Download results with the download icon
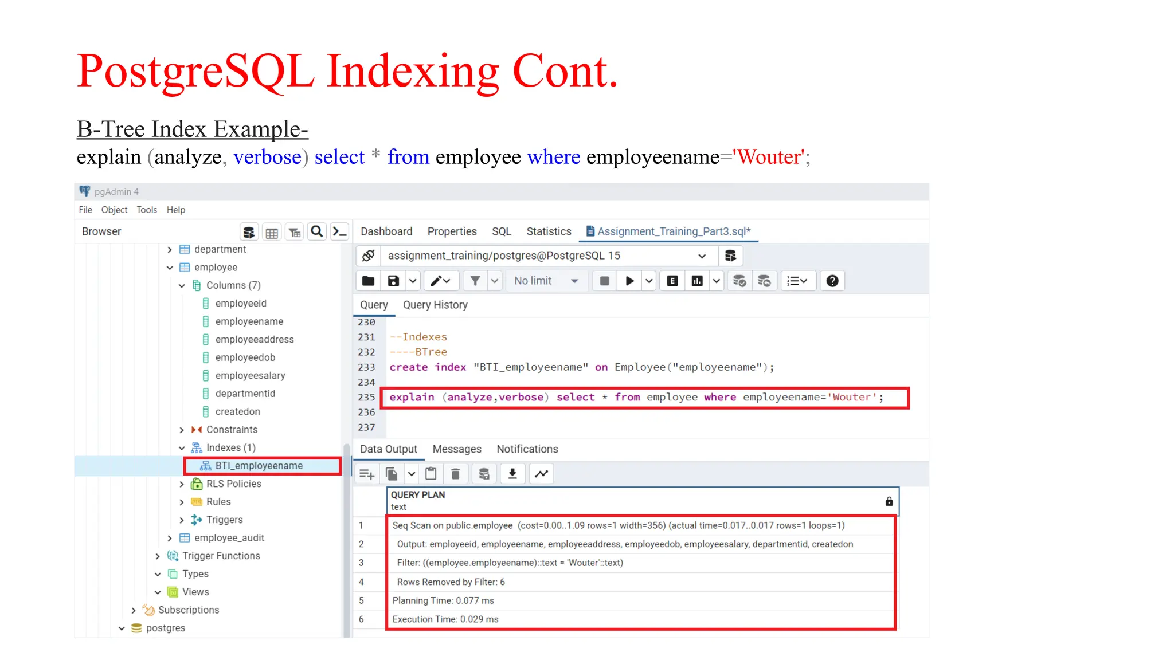 click(x=513, y=474)
